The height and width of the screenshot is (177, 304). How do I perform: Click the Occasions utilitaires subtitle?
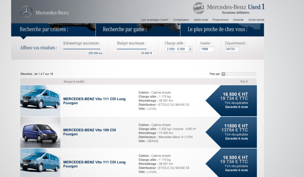(236, 13)
